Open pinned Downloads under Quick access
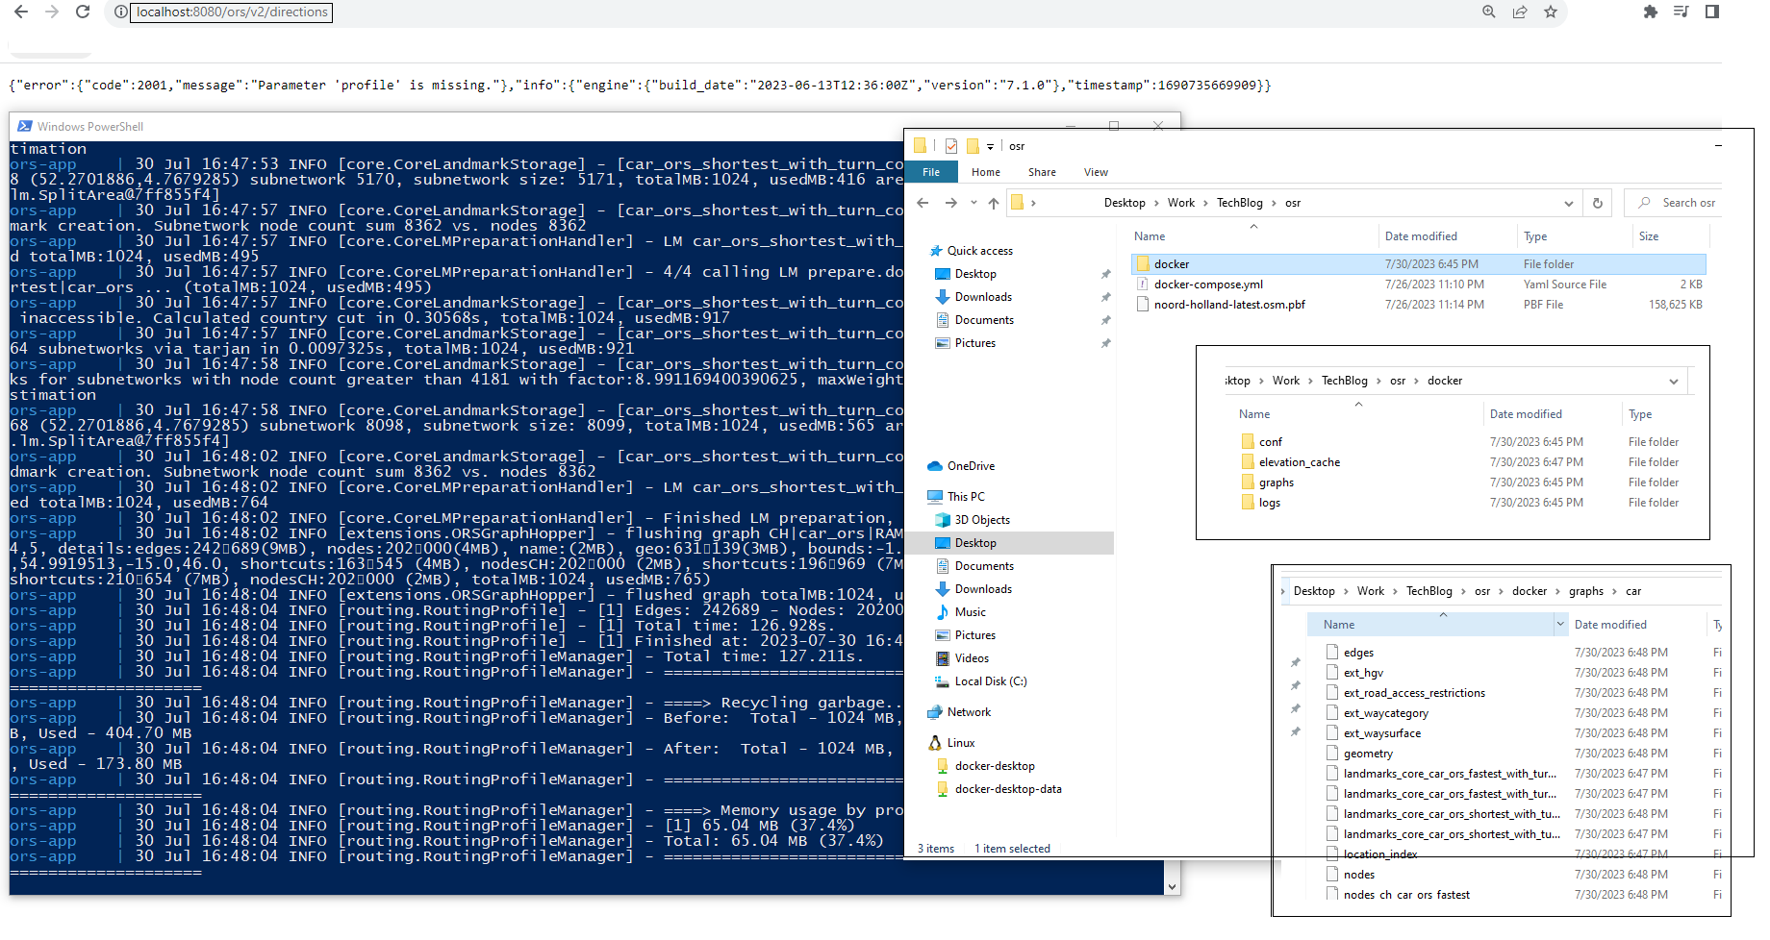The height and width of the screenshot is (940, 1770). [983, 297]
